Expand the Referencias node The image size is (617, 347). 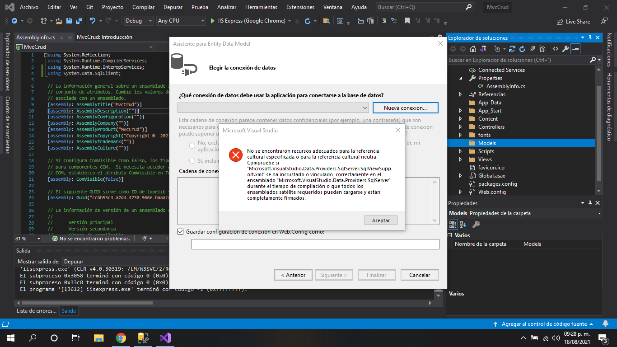[461, 94]
